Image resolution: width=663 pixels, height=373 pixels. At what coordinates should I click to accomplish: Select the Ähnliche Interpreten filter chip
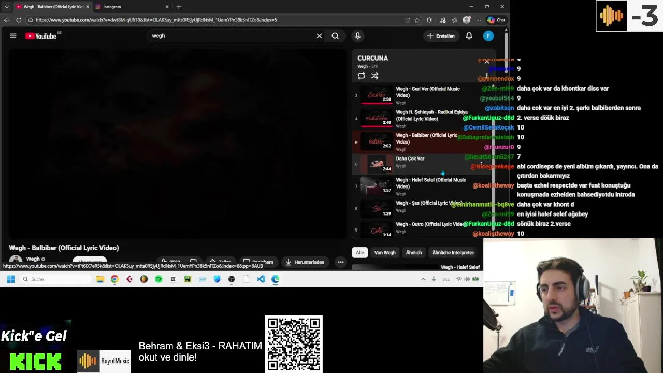point(453,252)
